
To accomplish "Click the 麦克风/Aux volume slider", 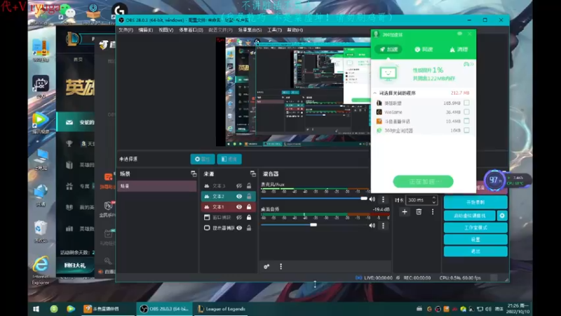I will coord(314,199).
